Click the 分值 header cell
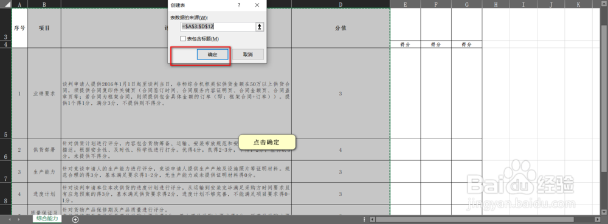This screenshot has height=224, width=608. click(340, 29)
